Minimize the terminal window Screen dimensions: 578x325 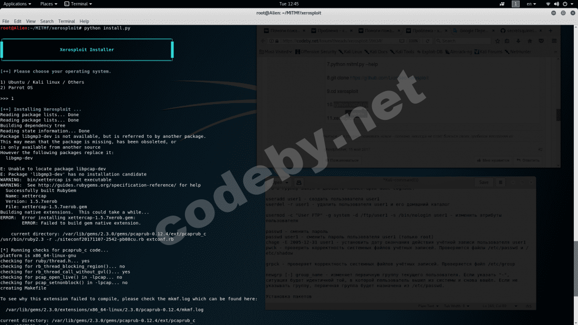pos(553,13)
